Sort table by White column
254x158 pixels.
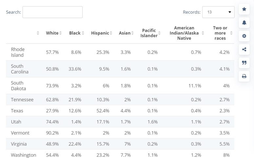(54, 33)
